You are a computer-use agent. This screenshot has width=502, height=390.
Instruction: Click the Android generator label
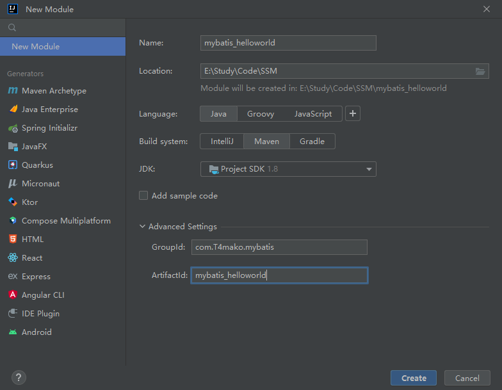(36, 332)
